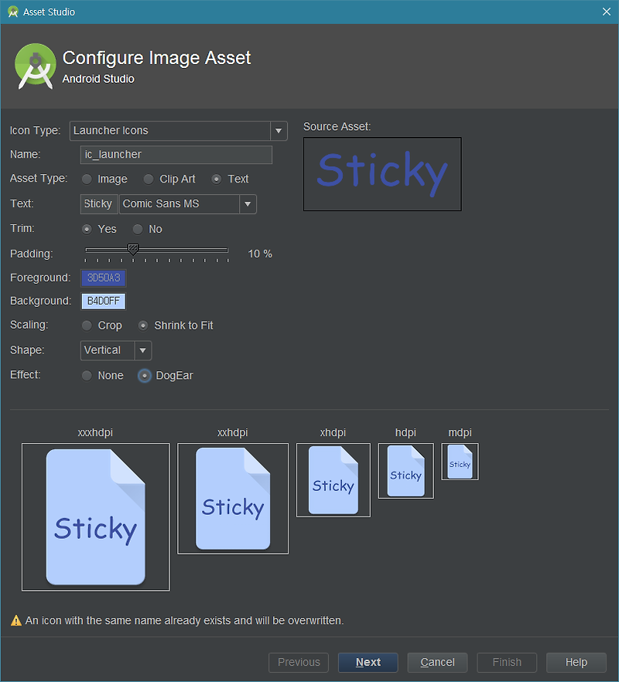Open the Icon Type dropdown arrow
This screenshot has height=682, width=619.
[279, 131]
